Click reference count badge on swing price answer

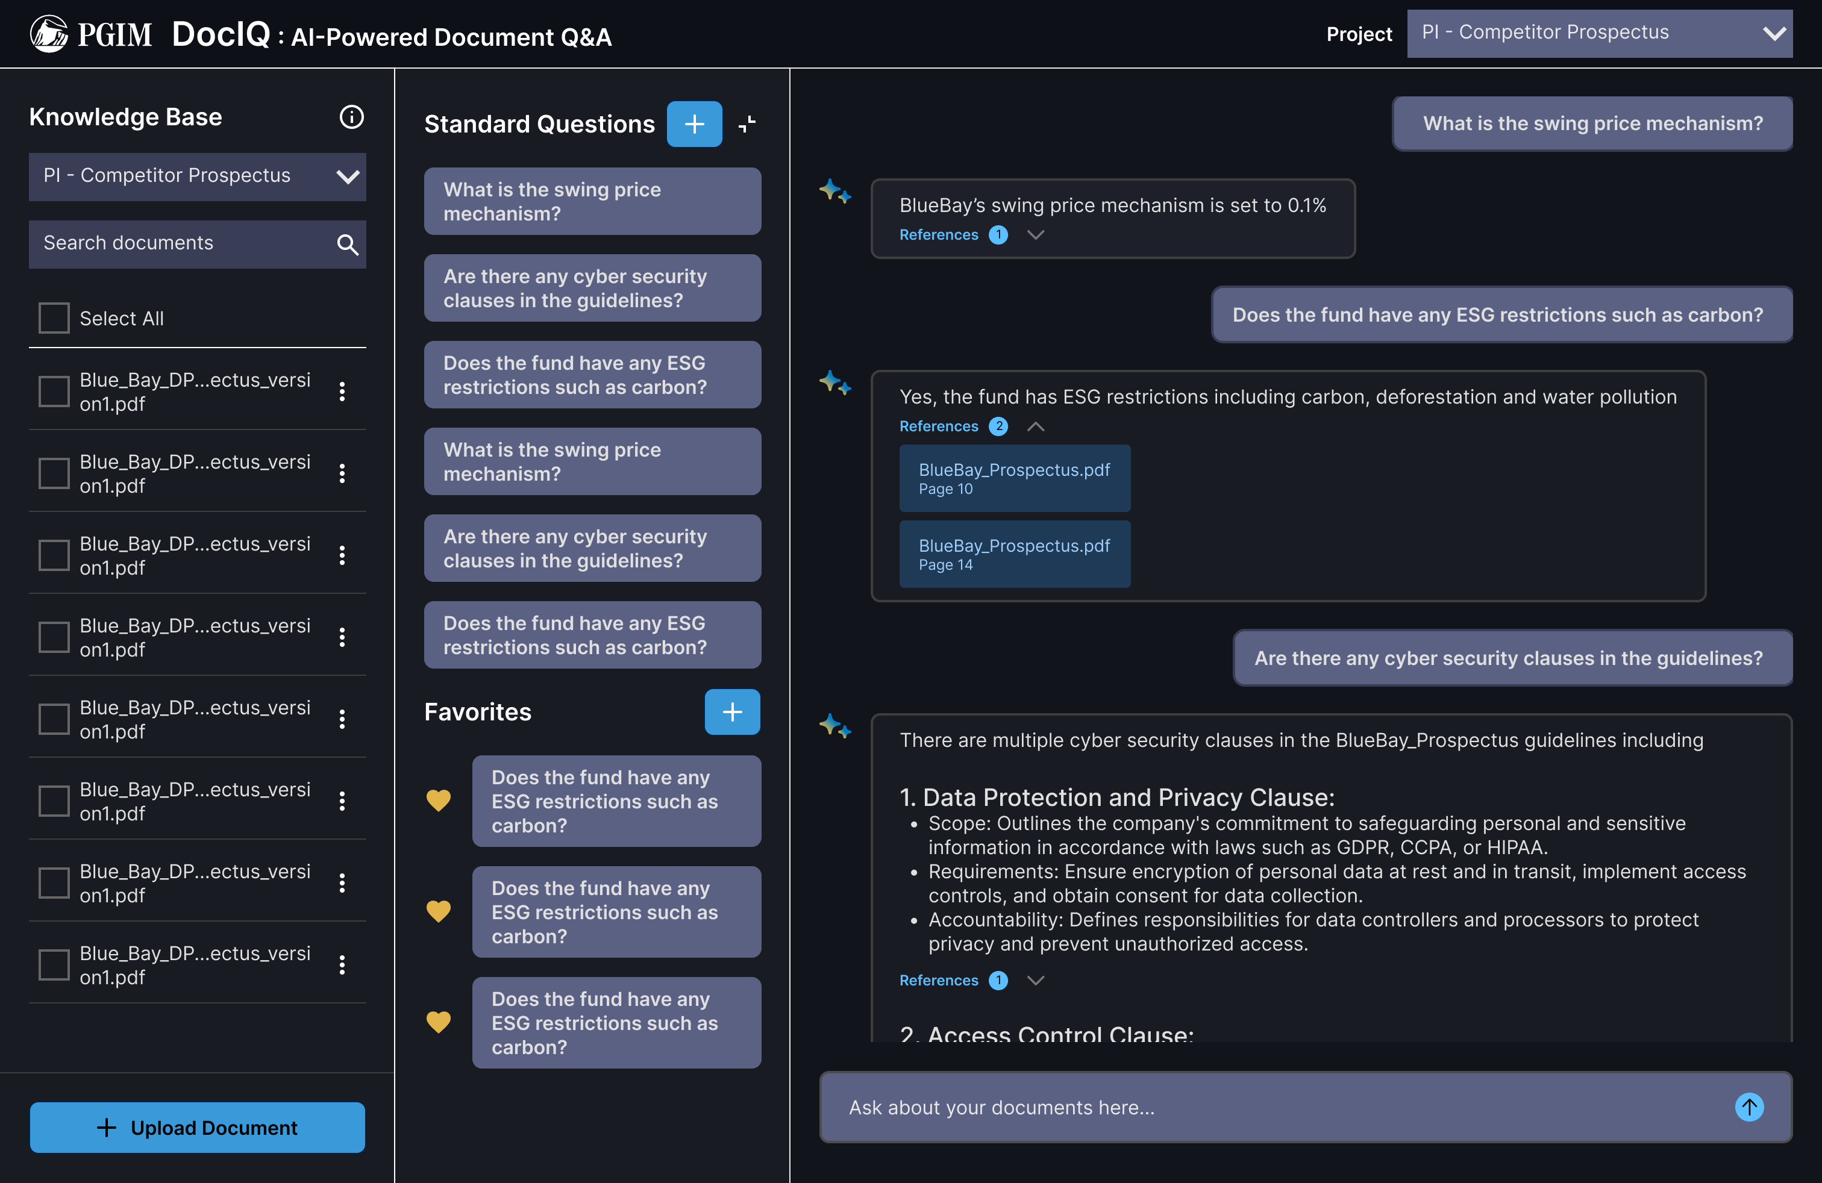998,235
